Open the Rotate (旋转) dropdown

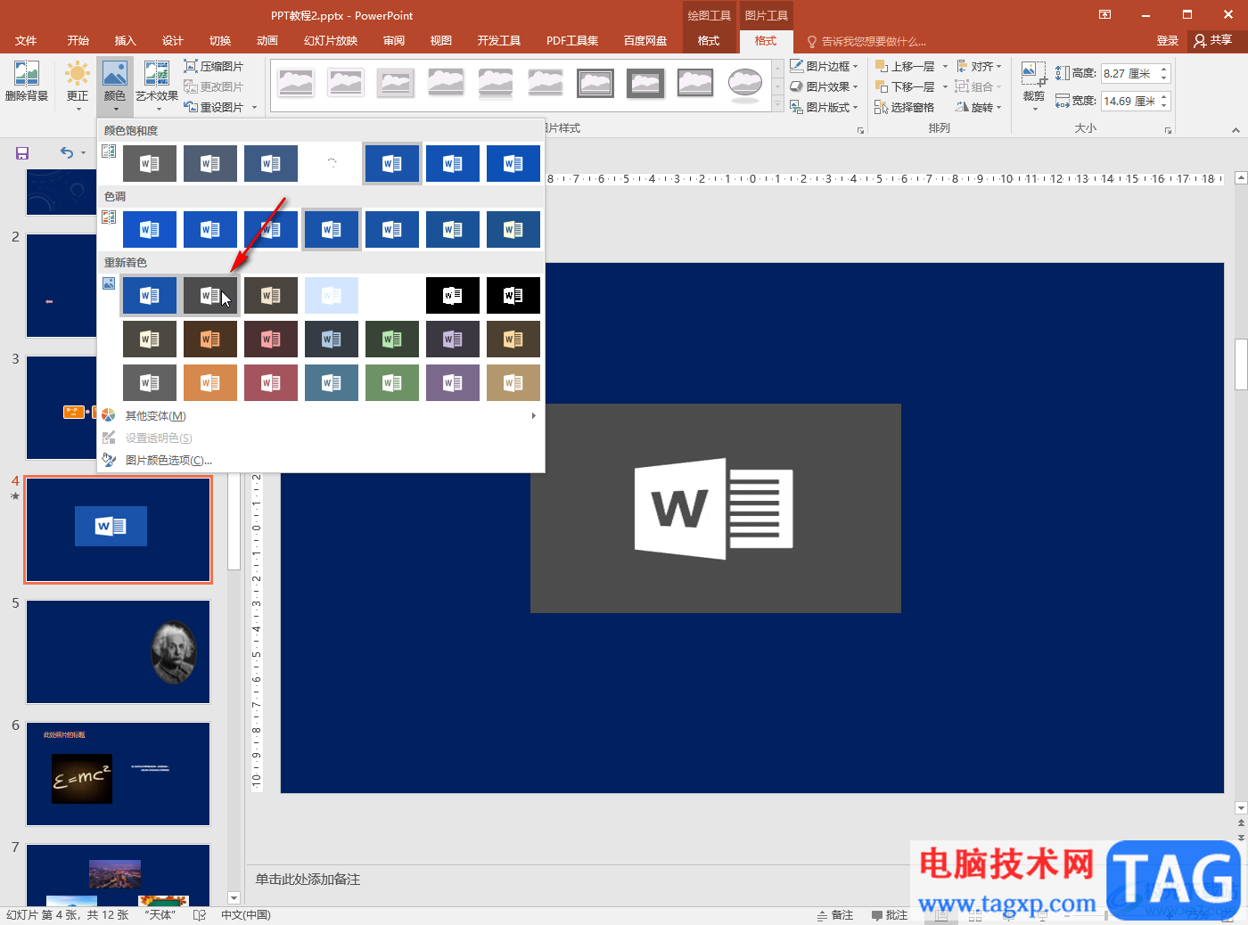coord(979,108)
